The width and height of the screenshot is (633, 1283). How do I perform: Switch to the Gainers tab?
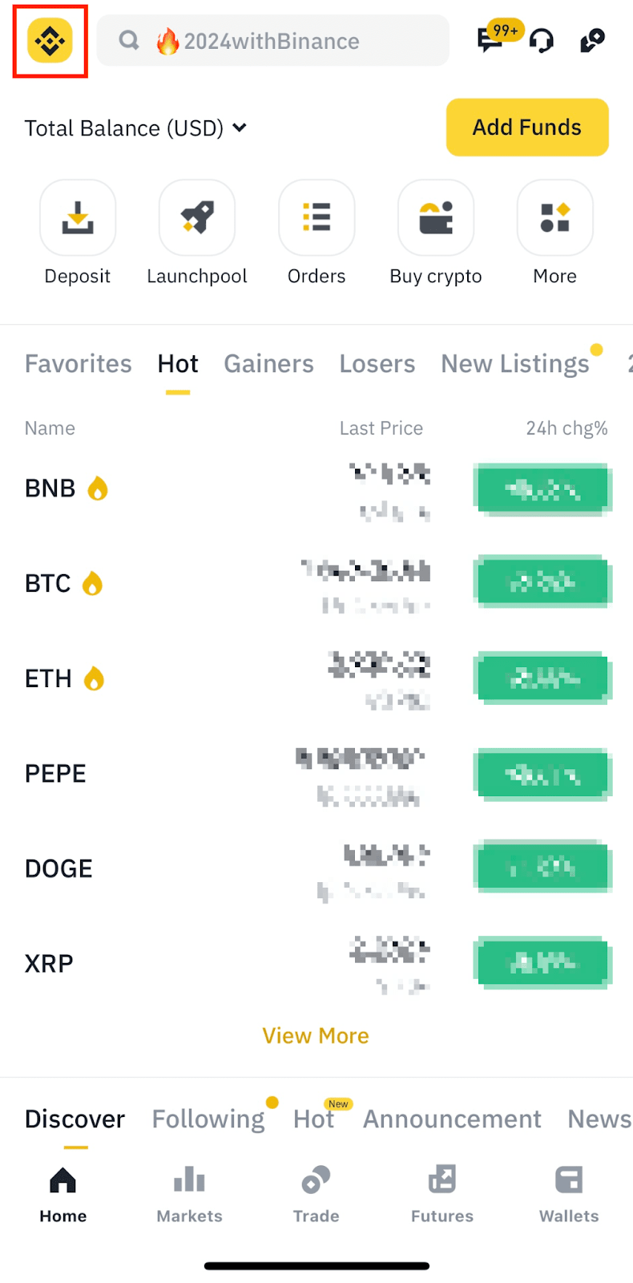pos(268,364)
